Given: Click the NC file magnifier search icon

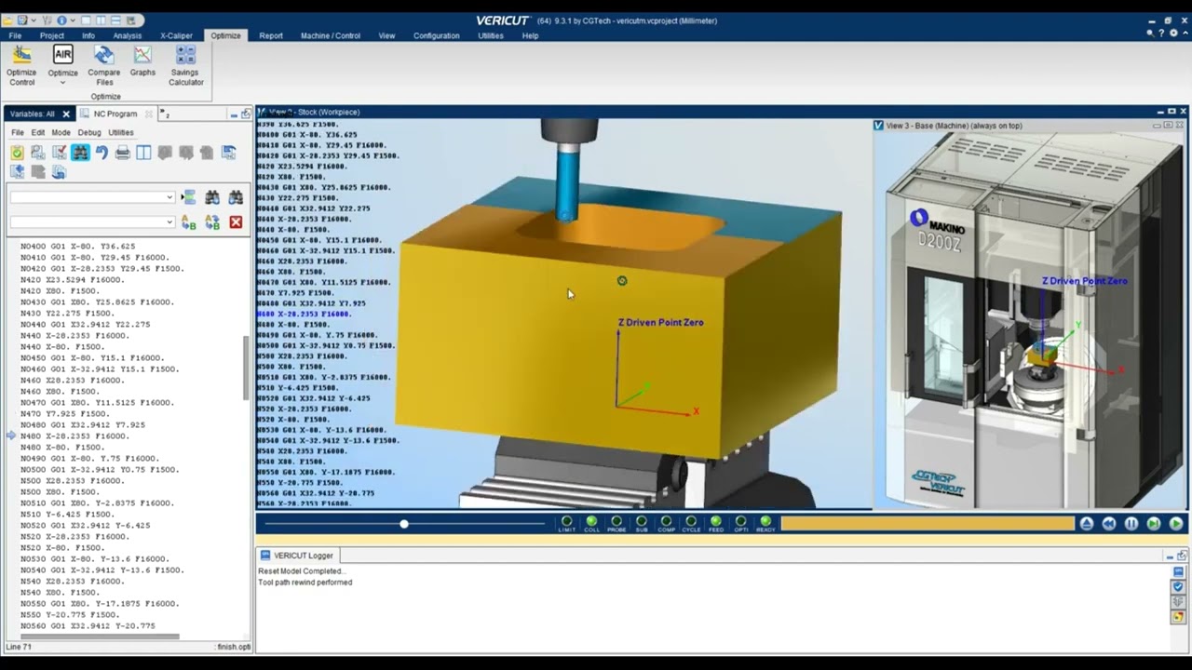Looking at the screenshot, I should [x=38, y=153].
